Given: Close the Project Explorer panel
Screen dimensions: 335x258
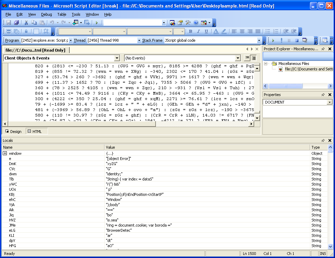Looking at the screenshot, I should click(x=330, y=49).
